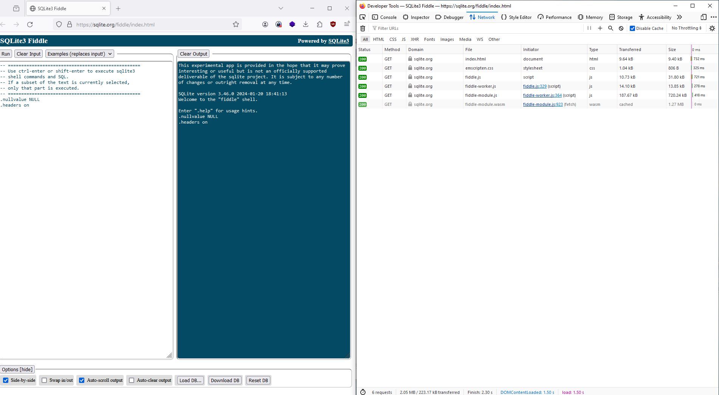Click the Clear Input button
Viewport: 719px width, 395px height.
28,54
